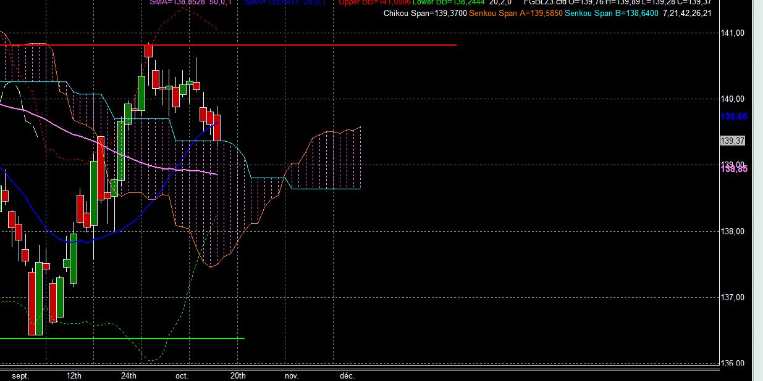The height and width of the screenshot is (381, 763).
Task: Click the Chikou Span=139,3700 label
Action: click(x=425, y=13)
